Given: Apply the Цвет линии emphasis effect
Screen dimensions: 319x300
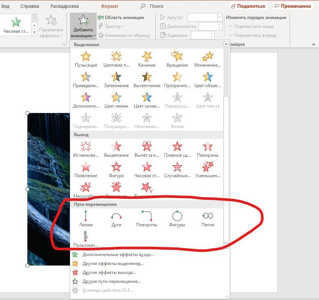Looking at the screenshot, I should tap(116, 100).
